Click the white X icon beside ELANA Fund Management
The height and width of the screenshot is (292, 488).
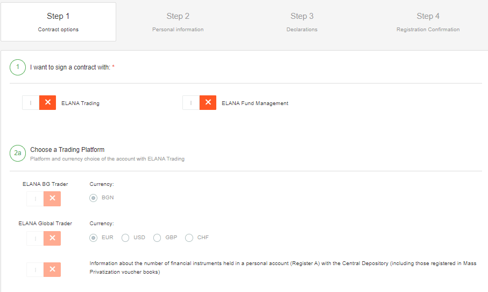click(x=208, y=102)
